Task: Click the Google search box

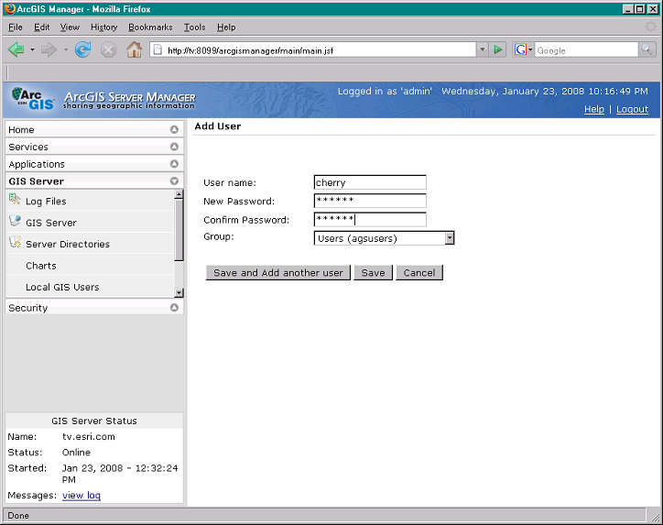Action: (x=586, y=49)
